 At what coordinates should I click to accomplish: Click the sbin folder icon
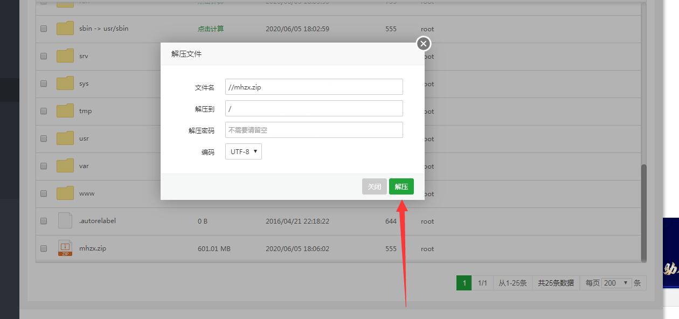pos(65,28)
